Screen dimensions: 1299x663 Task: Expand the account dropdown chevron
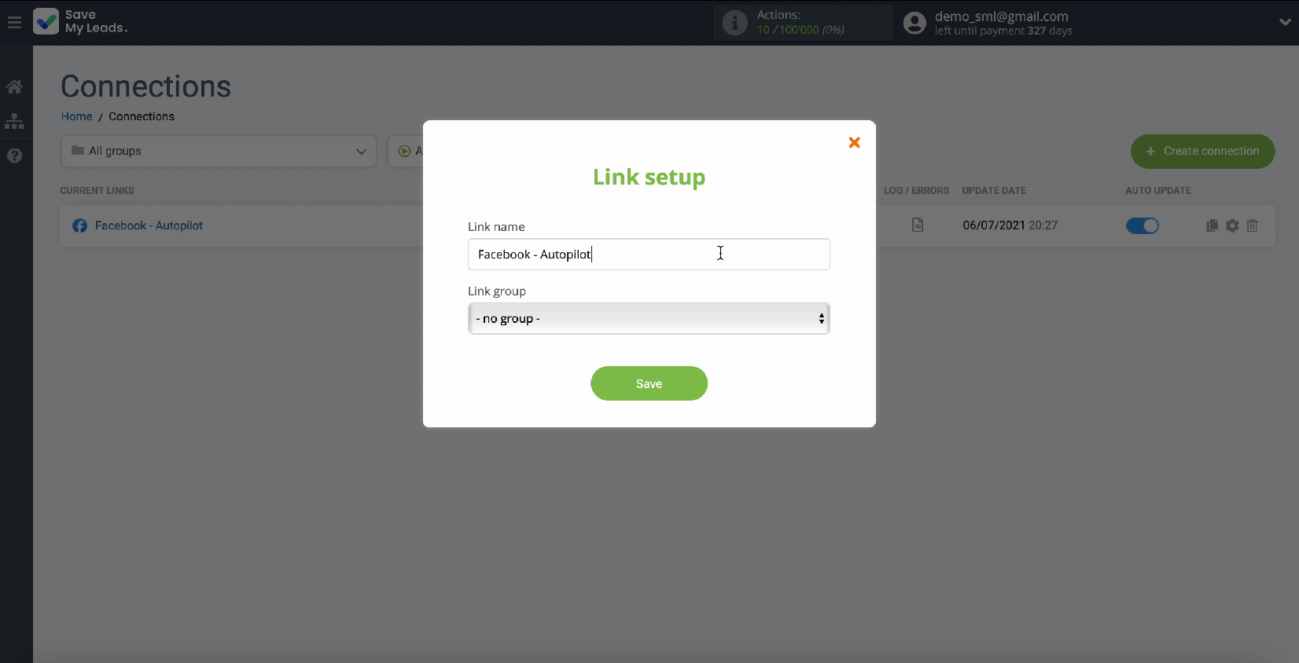[1285, 22]
